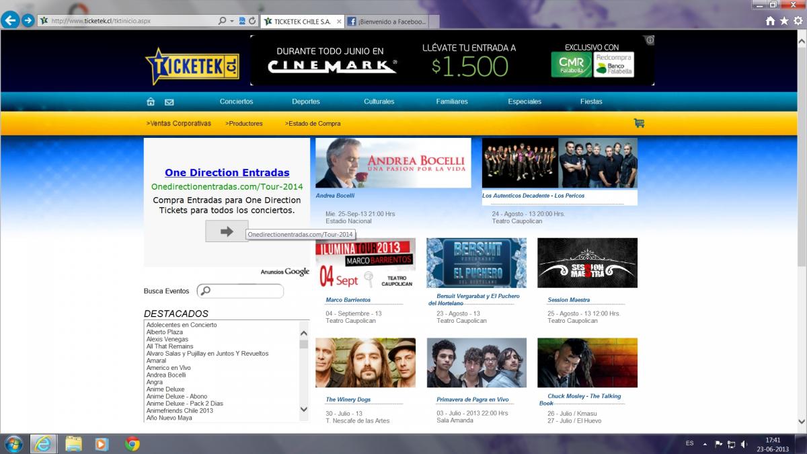
Task: Open the Andrea Bocelli event link
Action: [335, 196]
